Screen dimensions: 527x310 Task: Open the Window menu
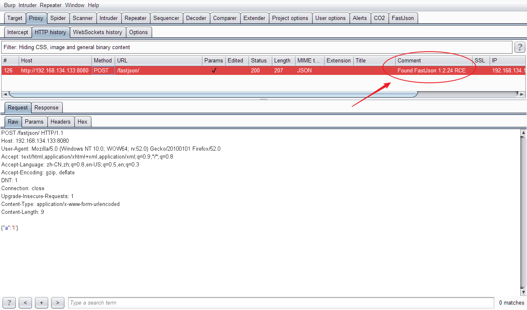coord(75,5)
